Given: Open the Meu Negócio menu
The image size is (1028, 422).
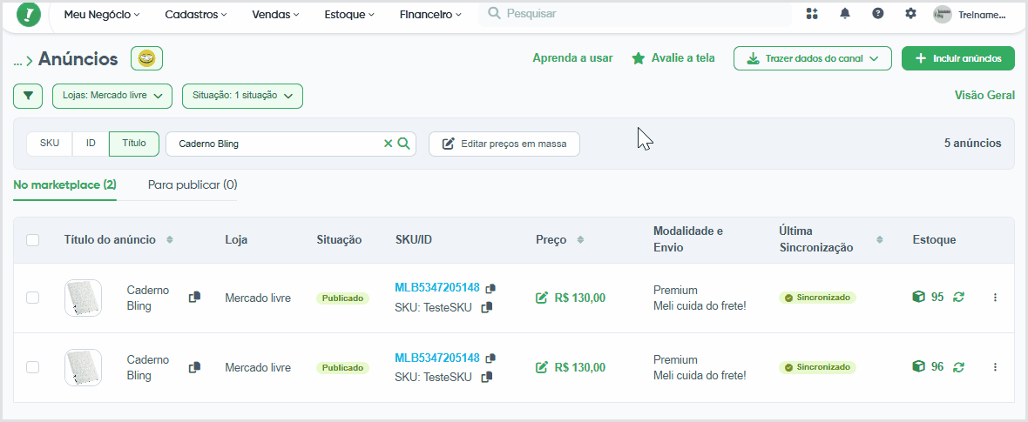Looking at the screenshot, I should [x=102, y=15].
